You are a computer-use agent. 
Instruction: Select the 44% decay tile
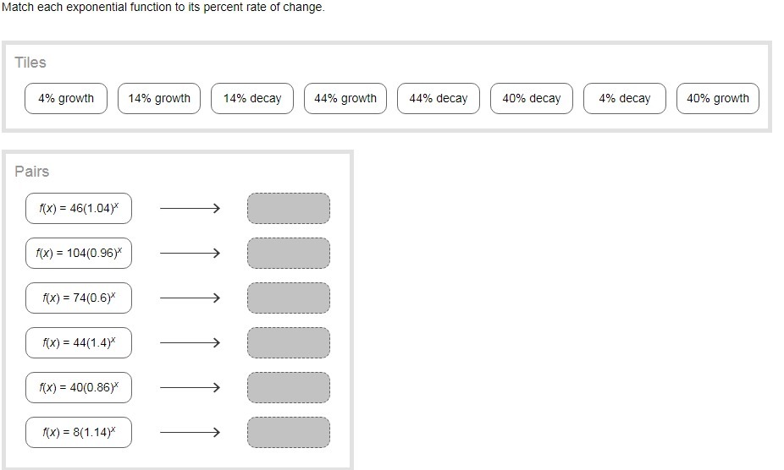[439, 98]
